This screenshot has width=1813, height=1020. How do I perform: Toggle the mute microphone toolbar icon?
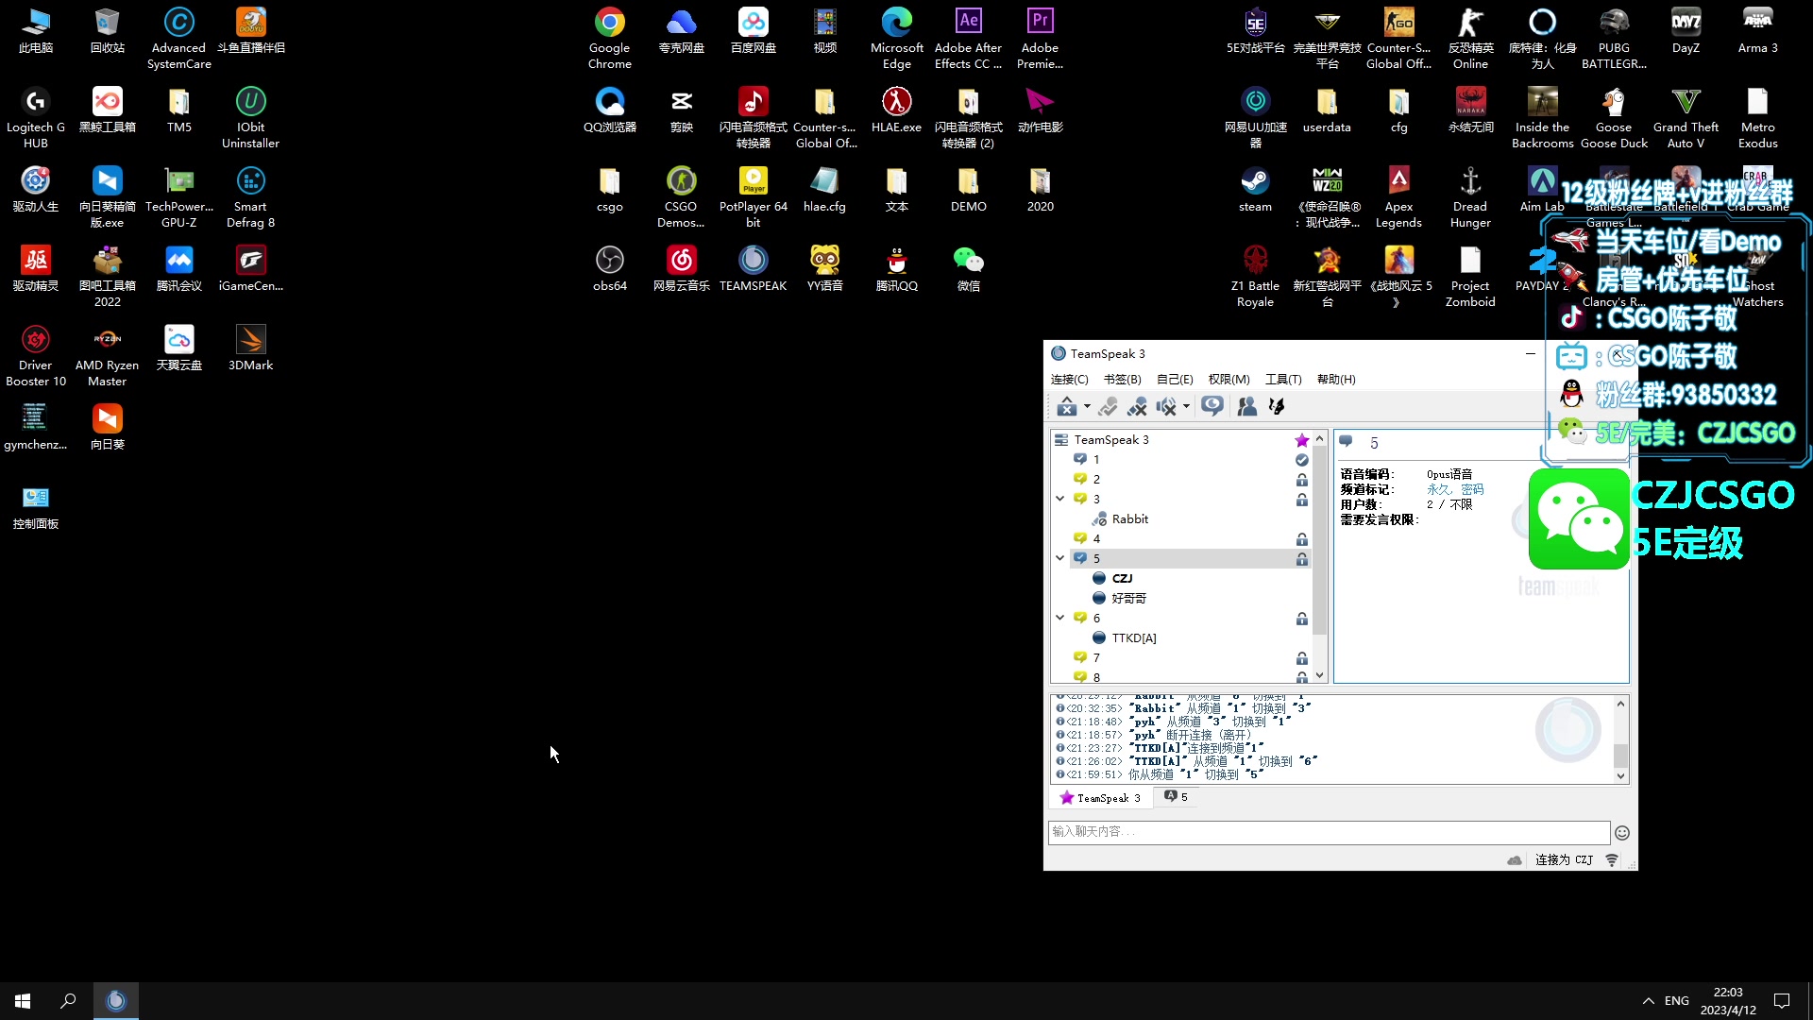click(1137, 406)
